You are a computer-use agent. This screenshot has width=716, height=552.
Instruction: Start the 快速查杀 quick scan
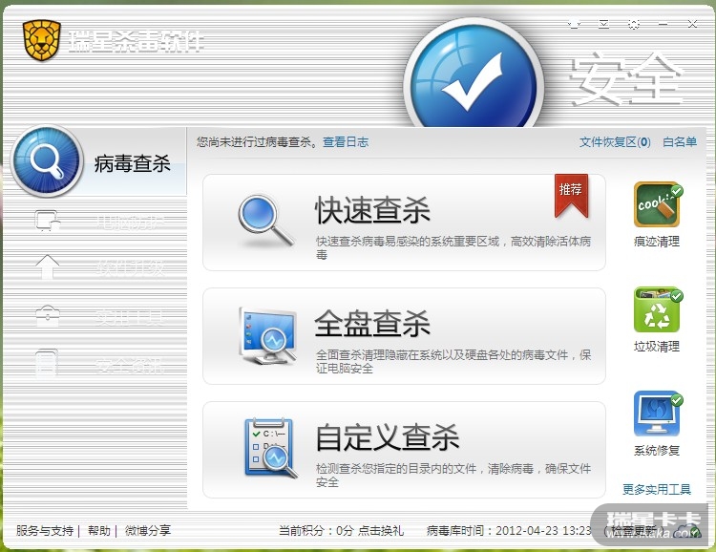tap(404, 223)
